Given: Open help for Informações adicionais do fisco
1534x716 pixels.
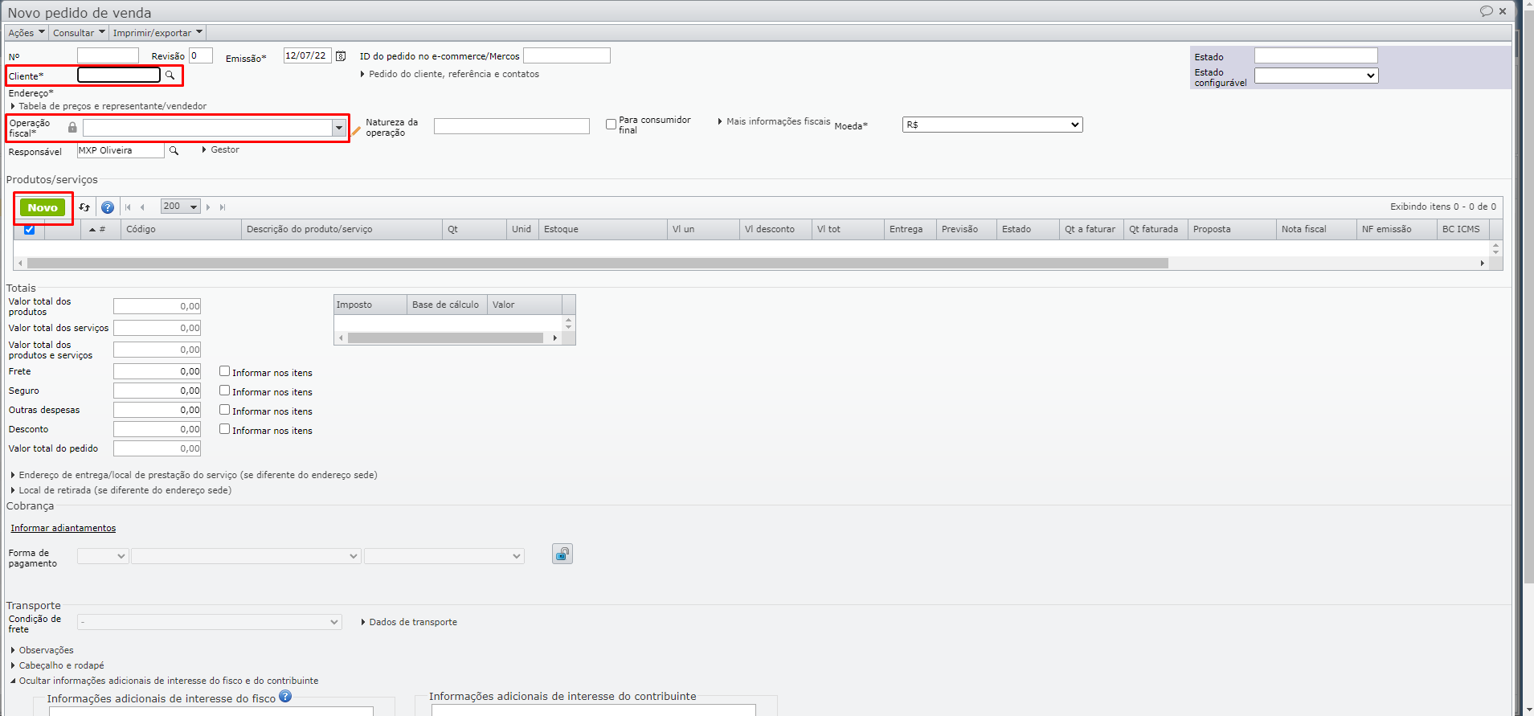Looking at the screenshot, I should pos(285,697).
